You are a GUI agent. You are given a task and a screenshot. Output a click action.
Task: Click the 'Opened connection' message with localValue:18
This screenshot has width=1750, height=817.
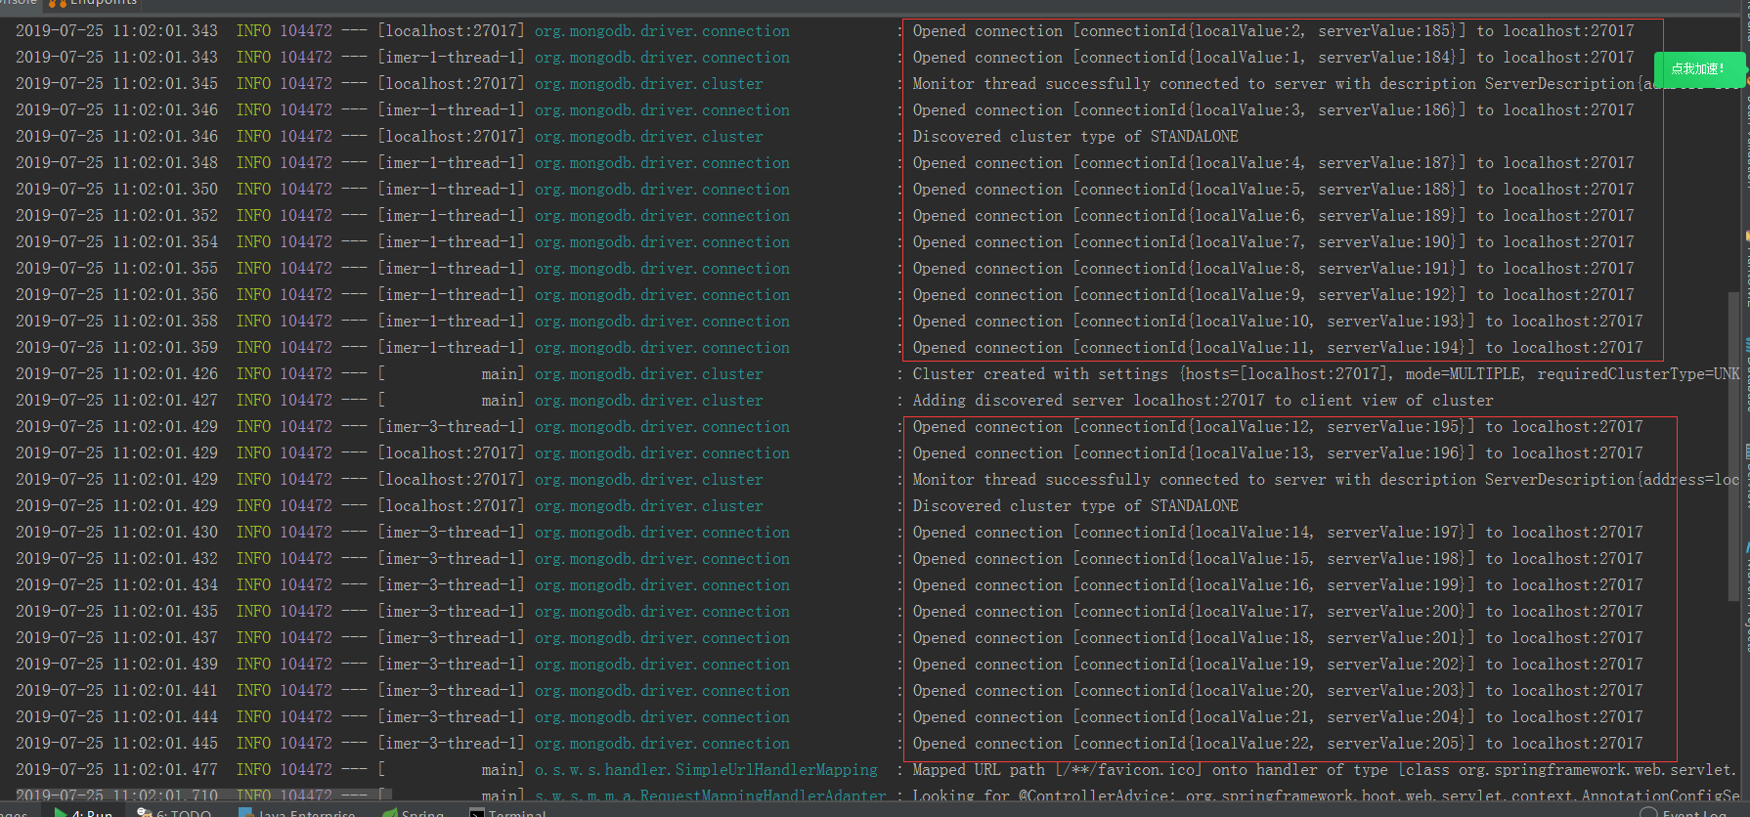(x=1278, y=638)
